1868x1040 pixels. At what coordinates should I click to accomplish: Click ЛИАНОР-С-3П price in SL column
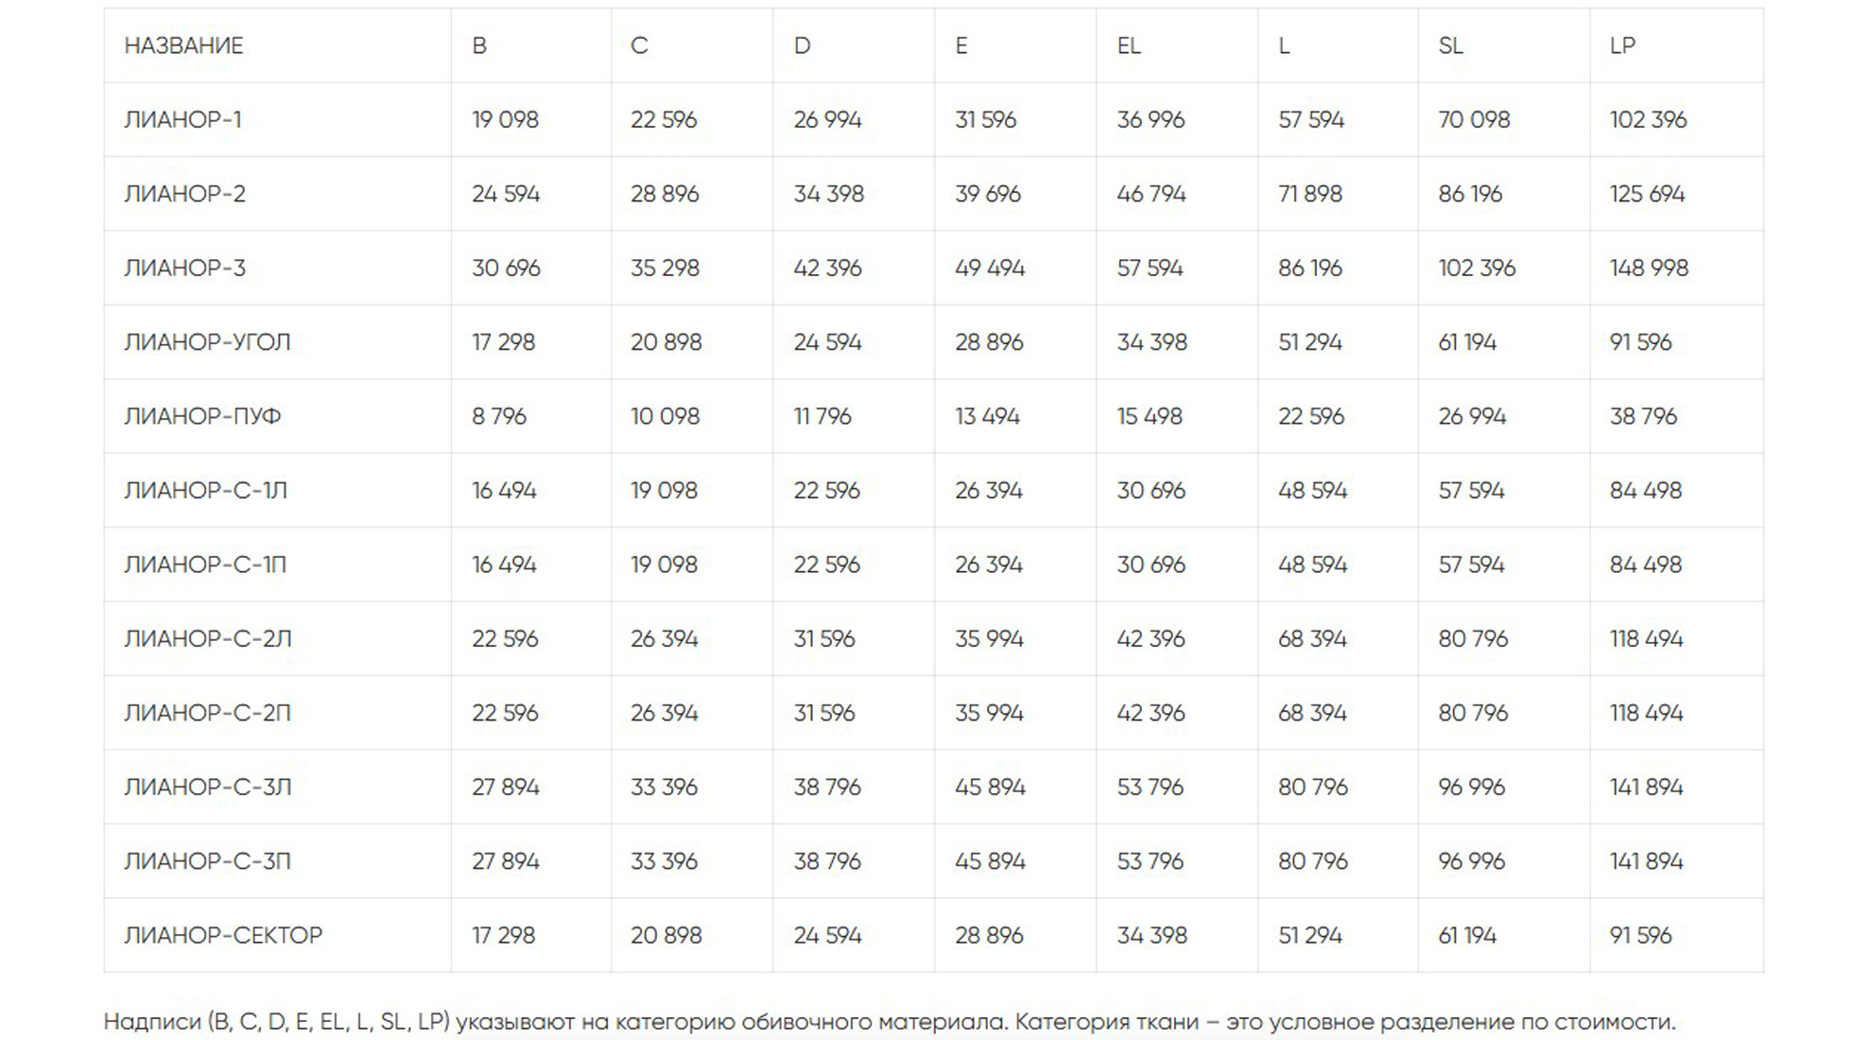[x=1471, y=861]
